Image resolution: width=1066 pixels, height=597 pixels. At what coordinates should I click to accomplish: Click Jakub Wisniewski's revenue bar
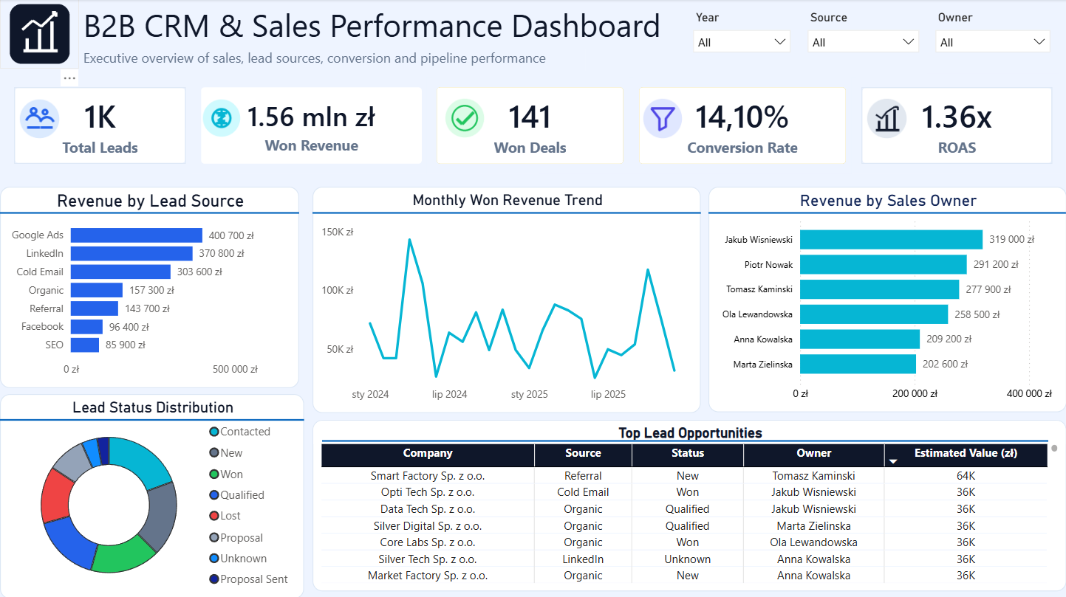click(891, 240)
